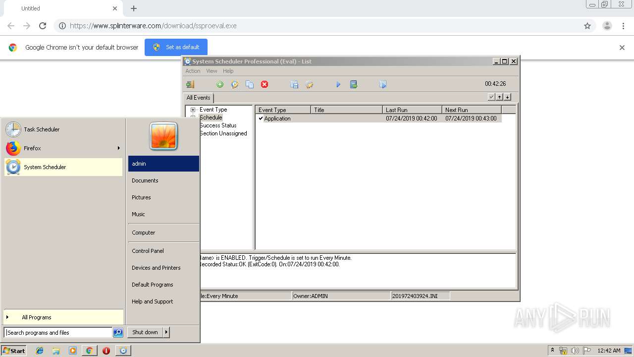The height and width of the screenshot is (357, 634).
Task: Click the Start button on taskbar
Action: tap(14, 351)
